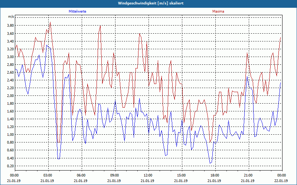
Task: Click the "03:00" time label
Action: click(48, 175)
